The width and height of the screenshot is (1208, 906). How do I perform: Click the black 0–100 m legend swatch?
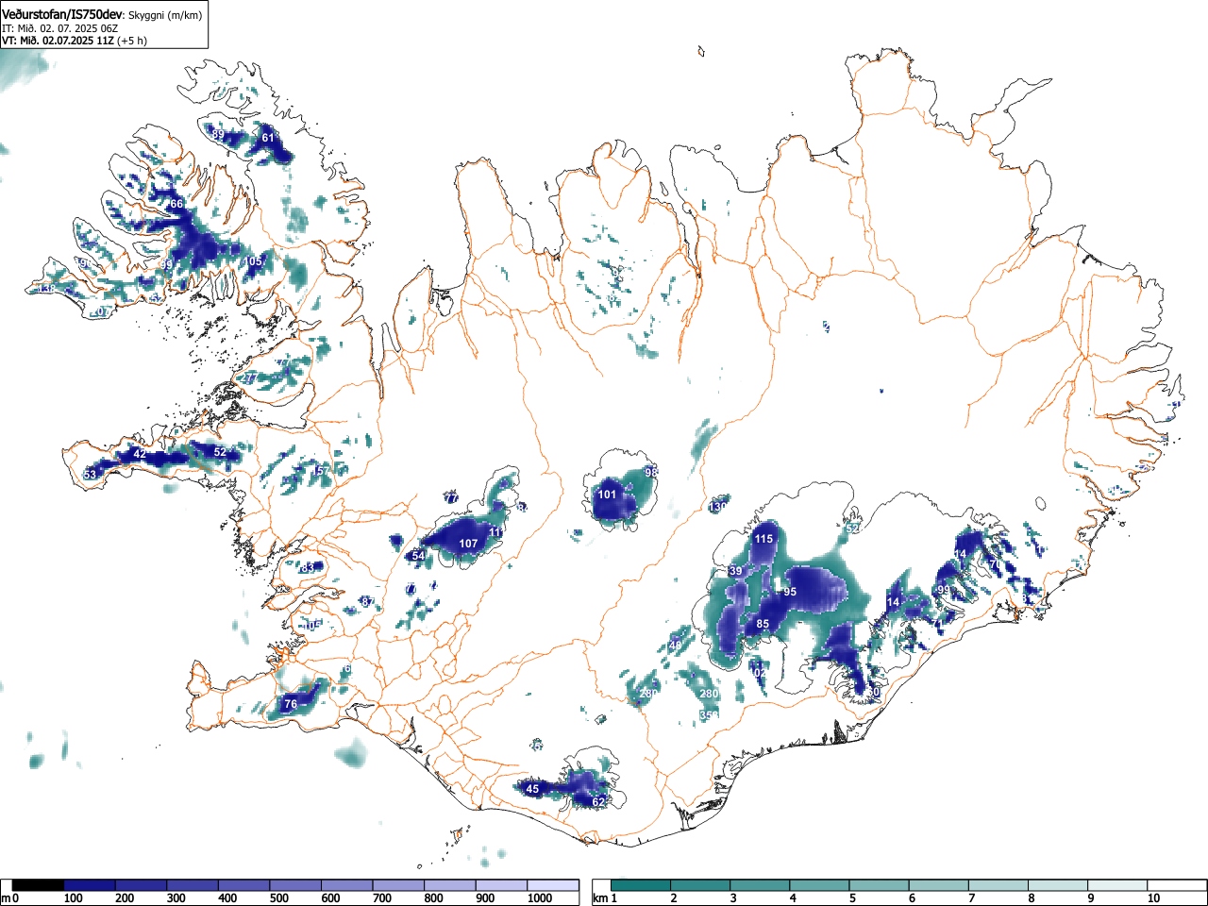(39, 885)
